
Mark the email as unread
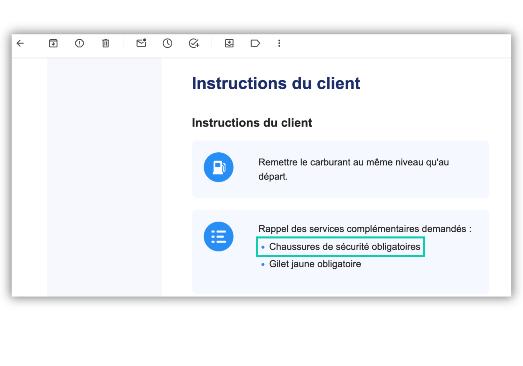click(x=141, y=43)
